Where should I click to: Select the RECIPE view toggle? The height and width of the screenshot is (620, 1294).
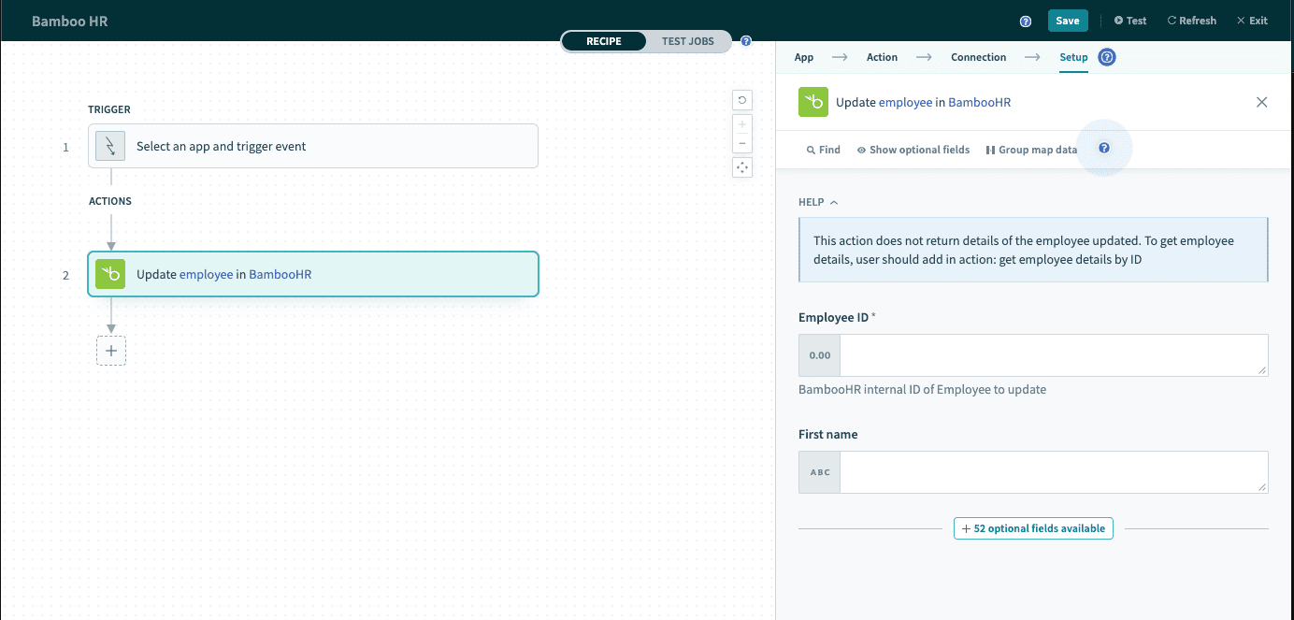(604, 41)
